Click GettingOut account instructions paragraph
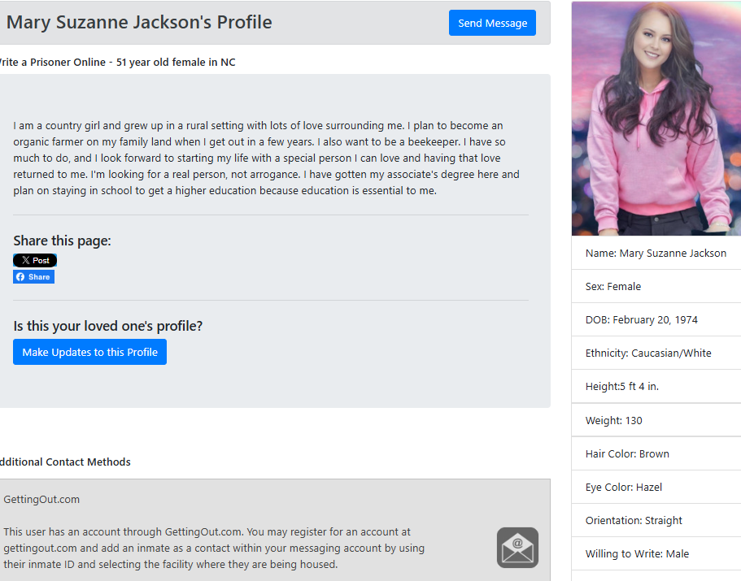The height and width of the screenshot is (581, 741). pyautogui.click(x=214, y=548)
